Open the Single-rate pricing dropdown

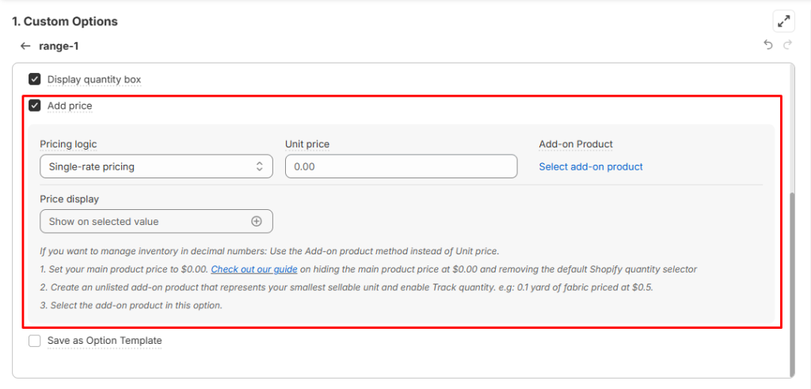pos(156,166)
